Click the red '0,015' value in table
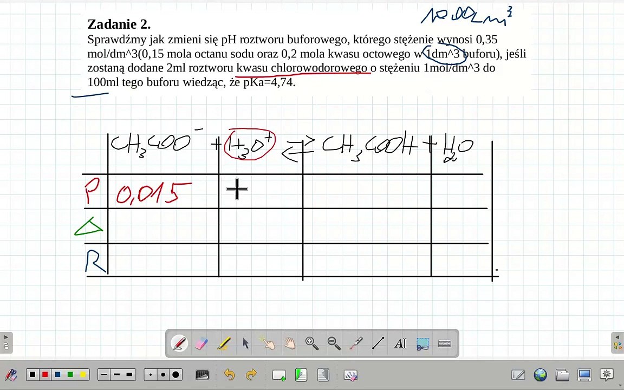 point(153,193)
